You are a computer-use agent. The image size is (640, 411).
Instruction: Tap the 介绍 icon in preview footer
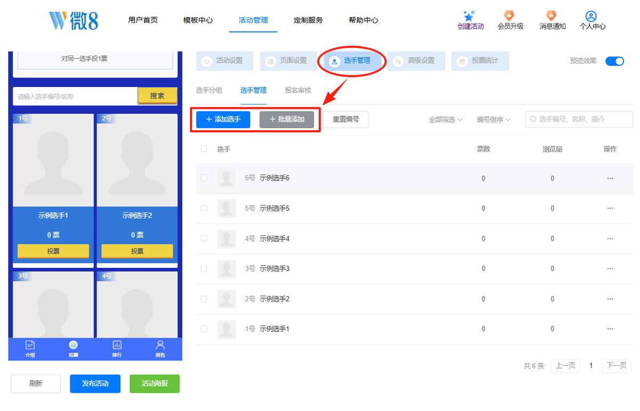pos(30,345)
